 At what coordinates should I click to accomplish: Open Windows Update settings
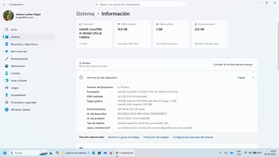coord(20,110)
